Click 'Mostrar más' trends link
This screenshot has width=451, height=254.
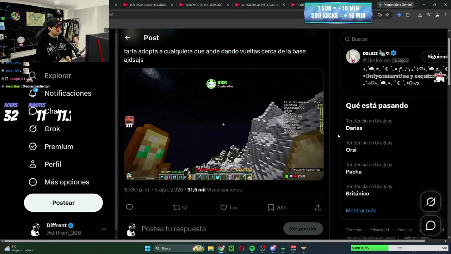pyautogui.click(x=361, y=211)
